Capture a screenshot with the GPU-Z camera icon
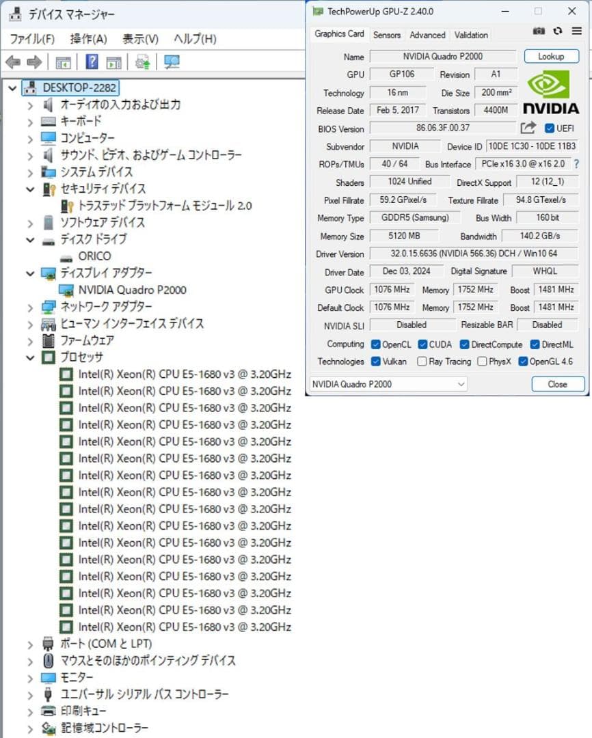The height and width of the screenshot is (738, 592). coord(539,31)
